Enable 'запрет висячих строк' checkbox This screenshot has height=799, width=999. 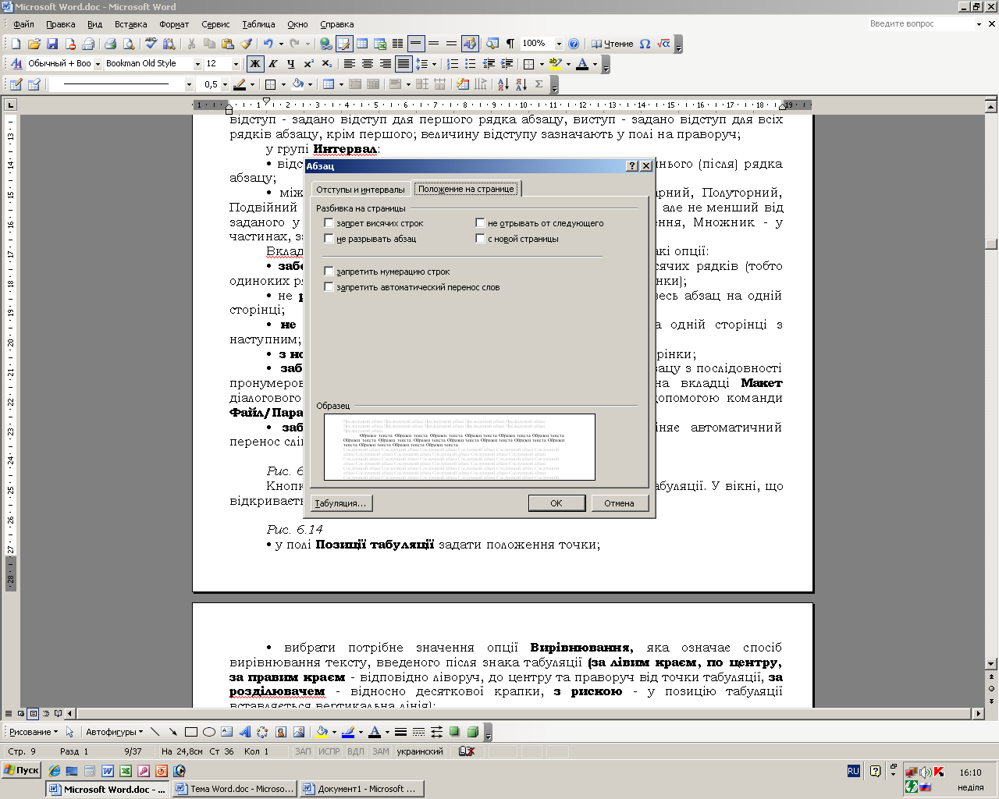(x=329, y=223)
